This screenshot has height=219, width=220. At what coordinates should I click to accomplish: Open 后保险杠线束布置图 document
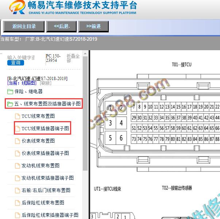point(43,203)
